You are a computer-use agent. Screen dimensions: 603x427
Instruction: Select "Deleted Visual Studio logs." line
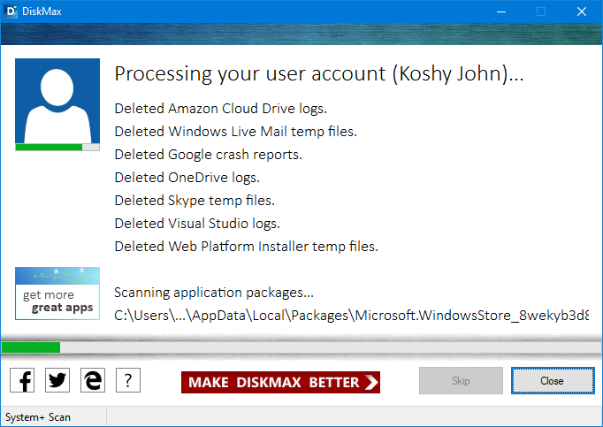(197, 224)
